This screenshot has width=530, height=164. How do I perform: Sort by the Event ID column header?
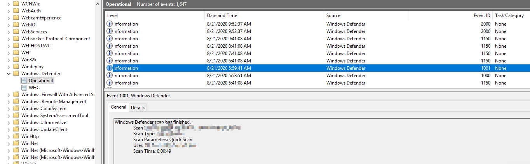(x=450, y=16)
